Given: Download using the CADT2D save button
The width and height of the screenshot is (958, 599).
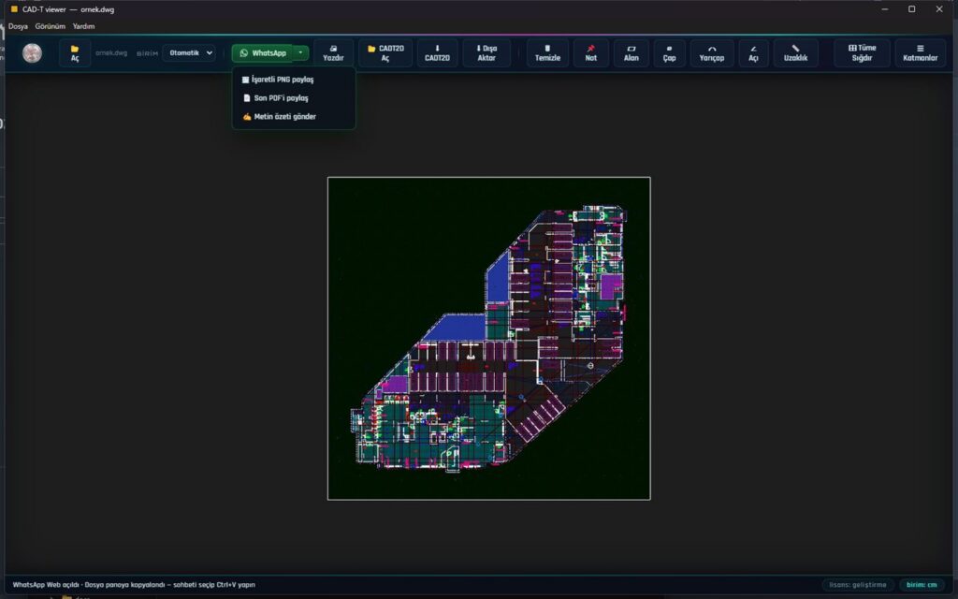Looking at the screenshot, I should coord(437,53).
